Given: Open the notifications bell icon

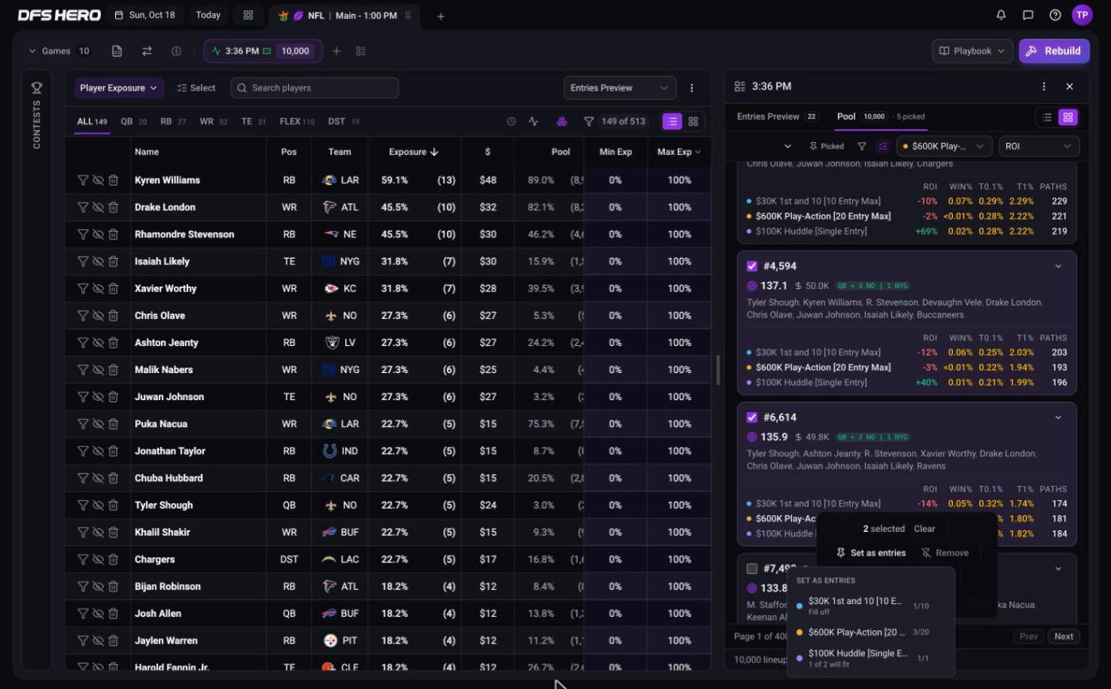Looking at the screenshot, I should tap(1001, 15).
